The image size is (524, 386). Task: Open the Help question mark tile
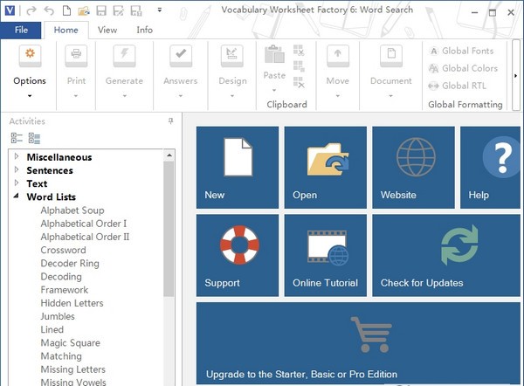click(492, 167)
